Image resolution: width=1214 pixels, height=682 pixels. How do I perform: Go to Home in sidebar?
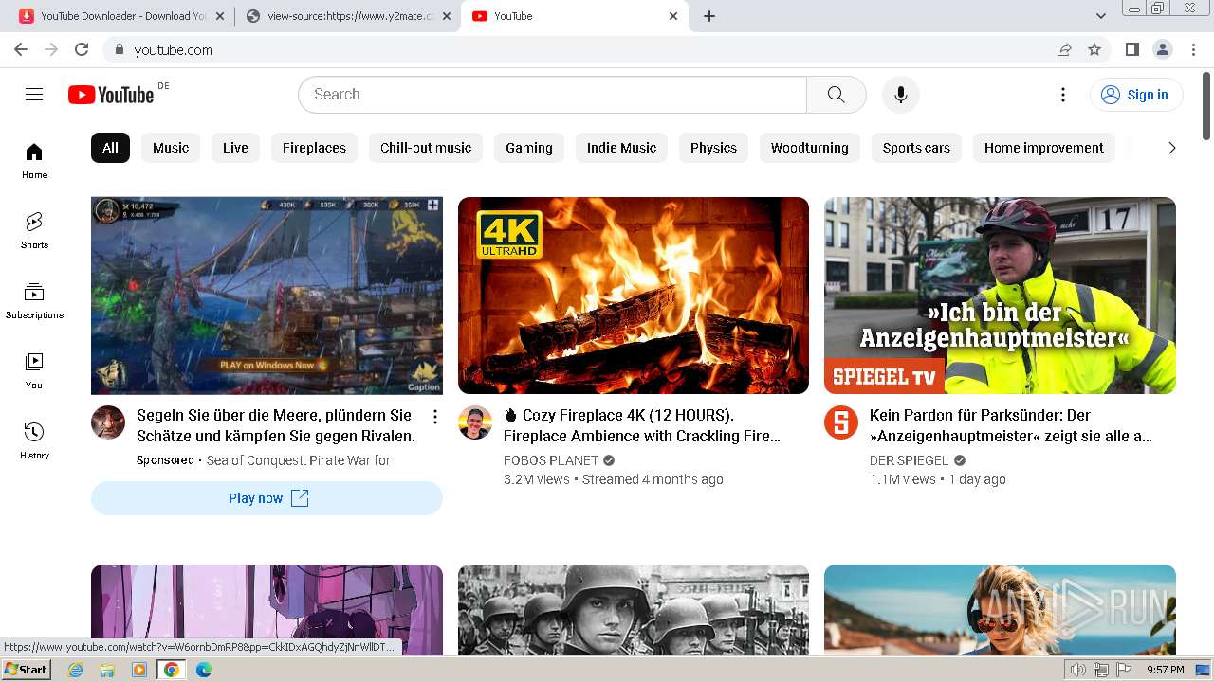coord(34,161)
